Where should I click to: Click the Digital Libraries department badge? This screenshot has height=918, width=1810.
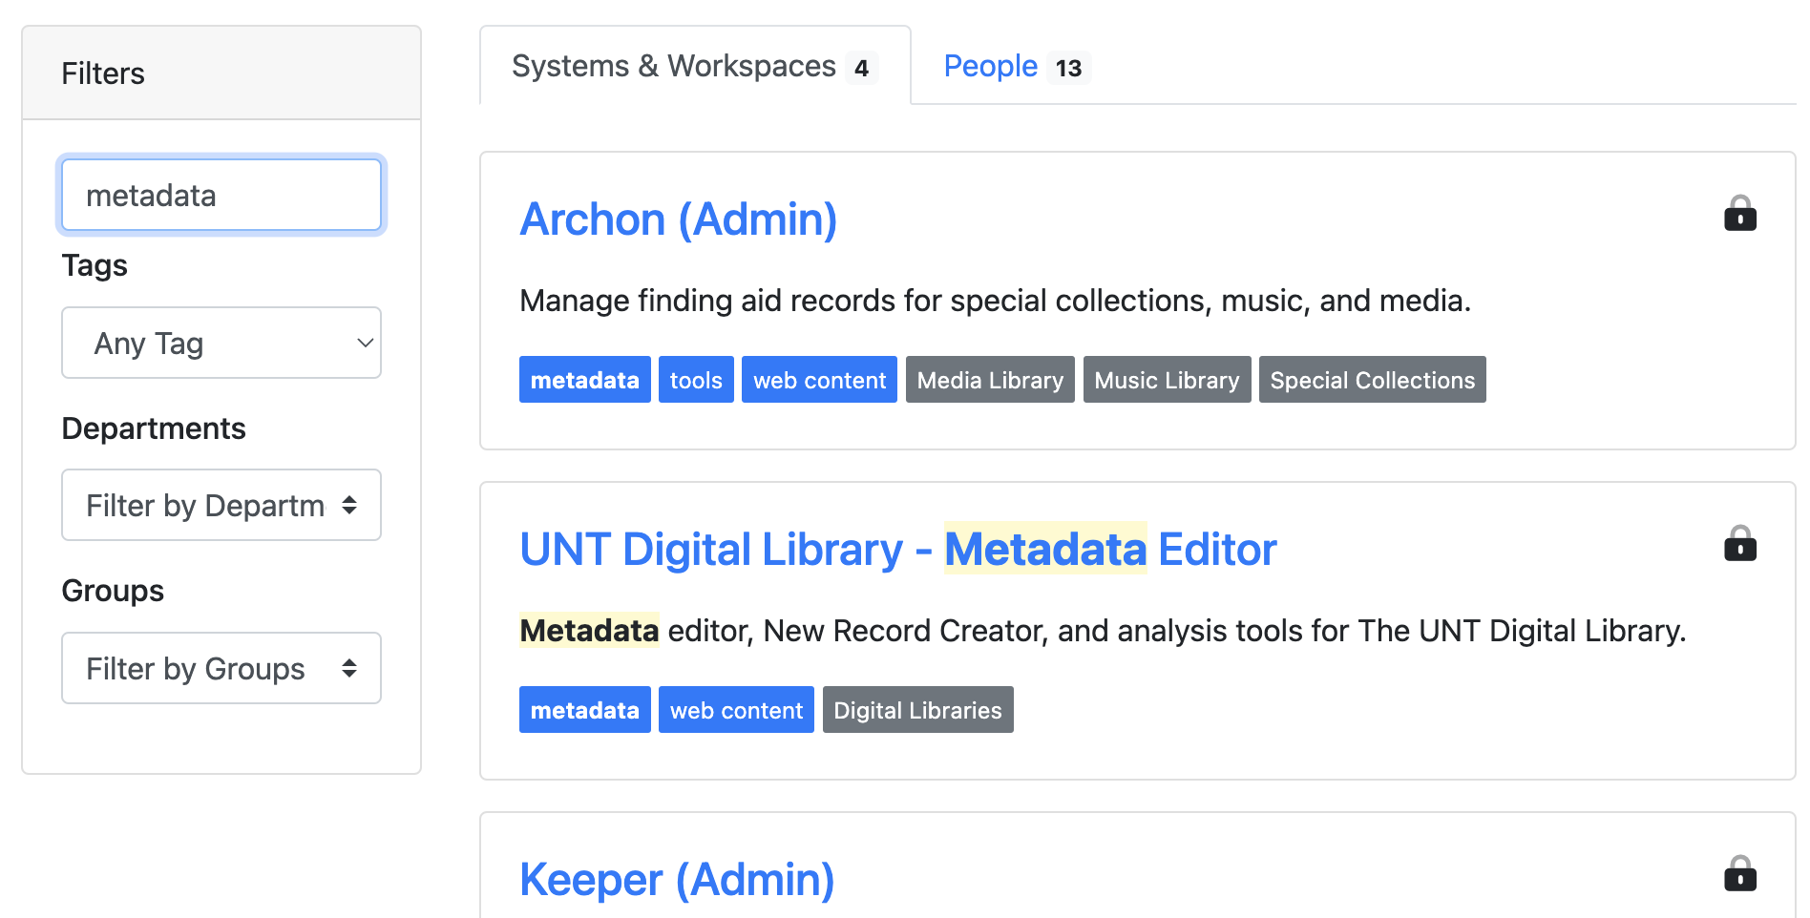917,710
